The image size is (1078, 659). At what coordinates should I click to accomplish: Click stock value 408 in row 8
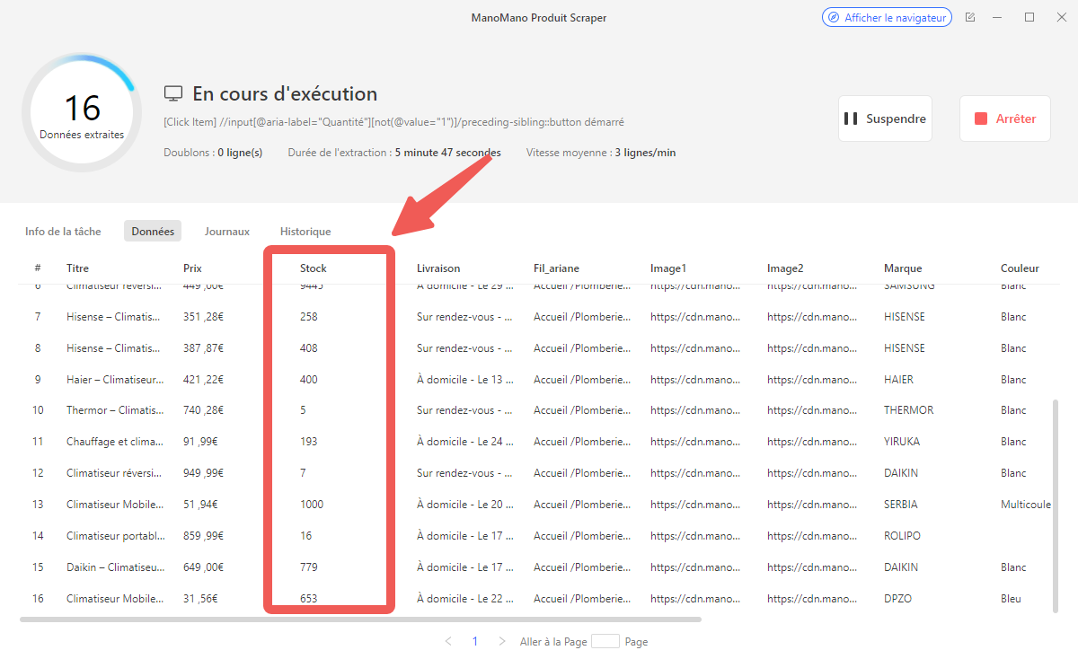coord(309,348)
